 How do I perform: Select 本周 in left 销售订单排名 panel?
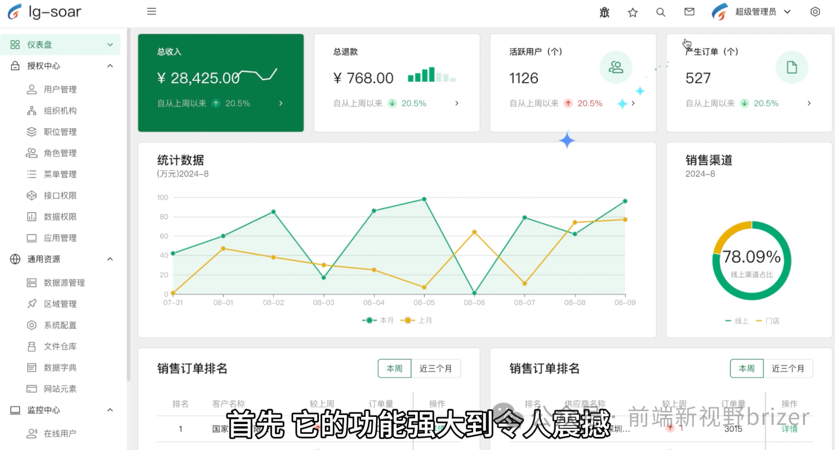click(x=394, y=368)
